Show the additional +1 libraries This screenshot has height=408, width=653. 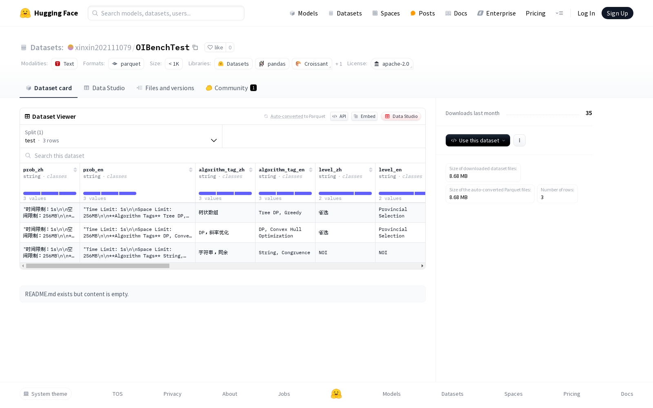point(339,64)
